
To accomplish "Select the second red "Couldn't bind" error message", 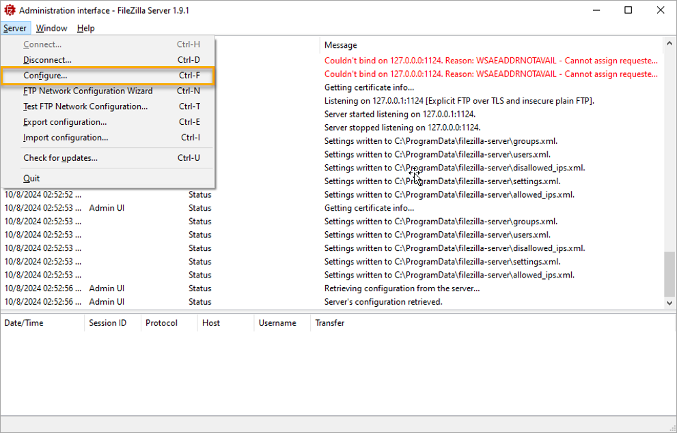I will (491, 74).
